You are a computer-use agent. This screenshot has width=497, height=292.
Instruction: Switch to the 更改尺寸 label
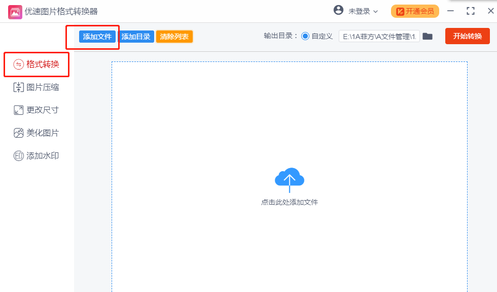tap(43, 110)
